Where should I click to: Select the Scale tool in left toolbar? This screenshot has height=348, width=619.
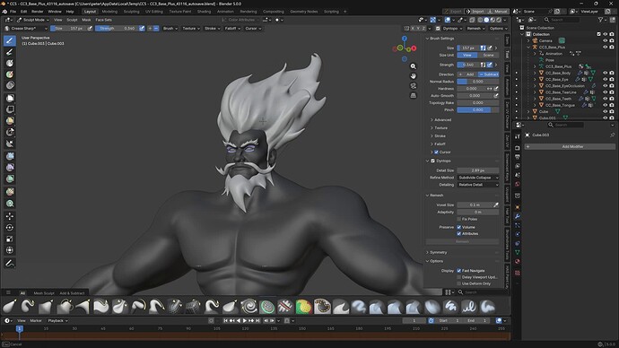(x=10, y=239)
